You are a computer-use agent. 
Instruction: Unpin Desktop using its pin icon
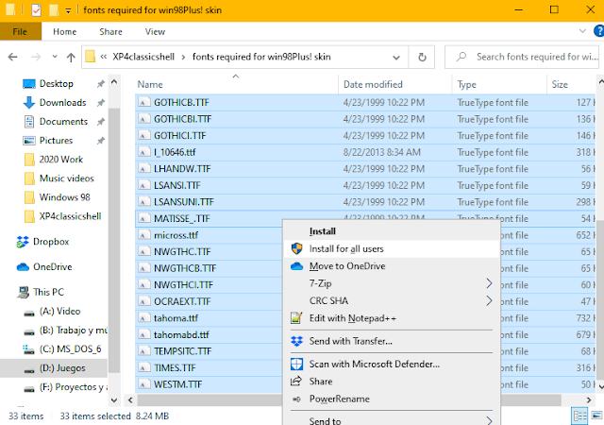[101, 84]
